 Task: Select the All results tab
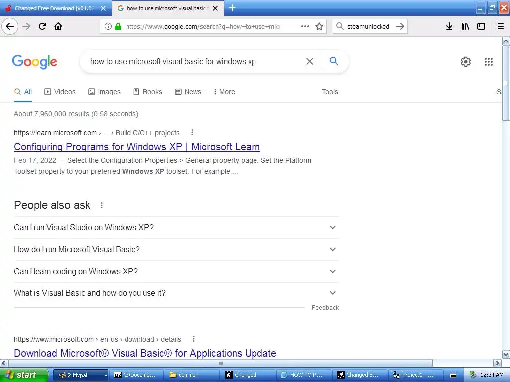click(23, 92)
